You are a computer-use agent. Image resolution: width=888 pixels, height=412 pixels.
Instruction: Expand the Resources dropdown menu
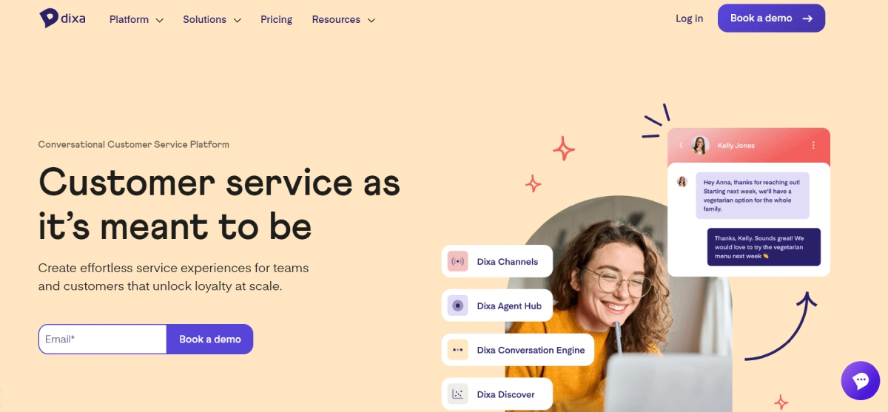pos(343,19)
